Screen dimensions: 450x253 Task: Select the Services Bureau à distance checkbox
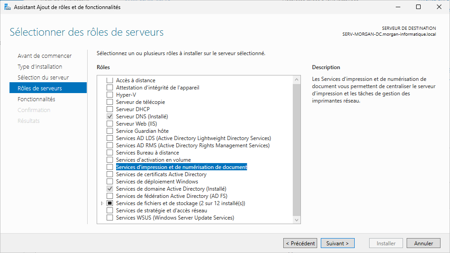pyautogui.click(x=109, y=153)
